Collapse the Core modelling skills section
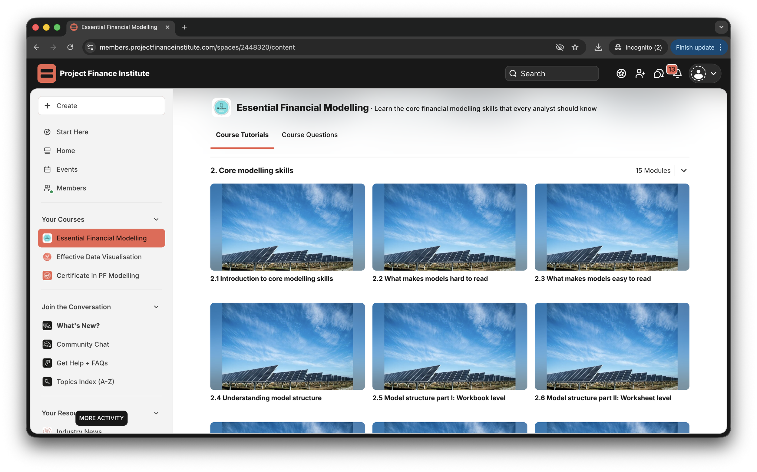This screenshot has height=472, width=757. coord(683,170)
